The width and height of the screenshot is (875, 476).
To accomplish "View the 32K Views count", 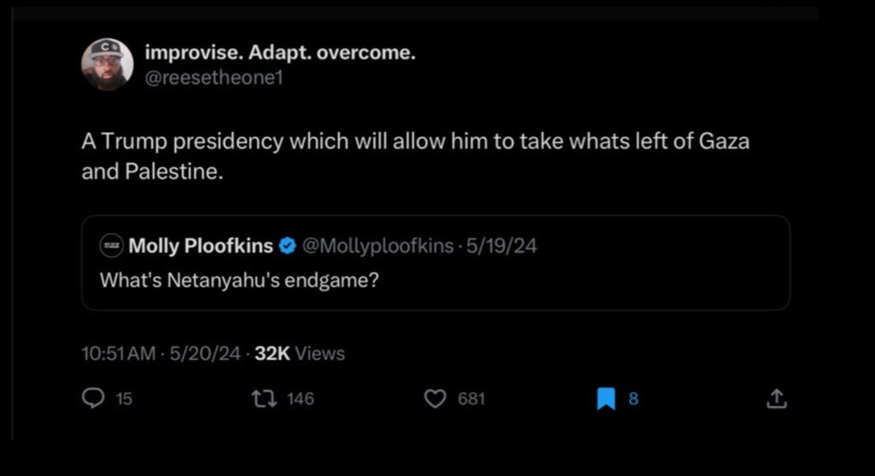I will point(300,353).
